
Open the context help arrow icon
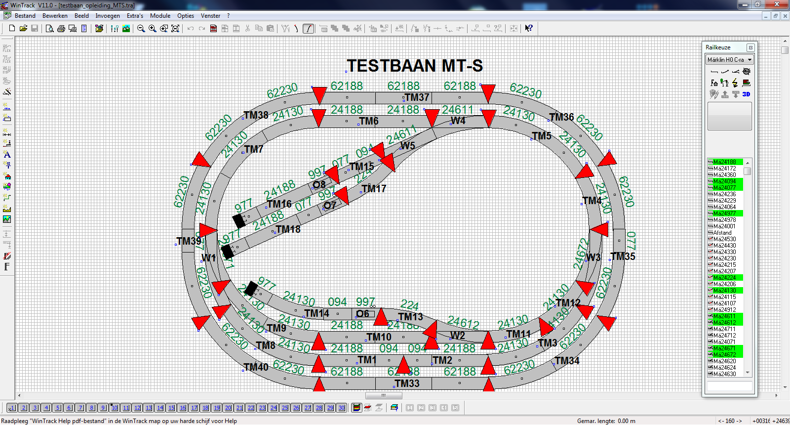[529, 29]
